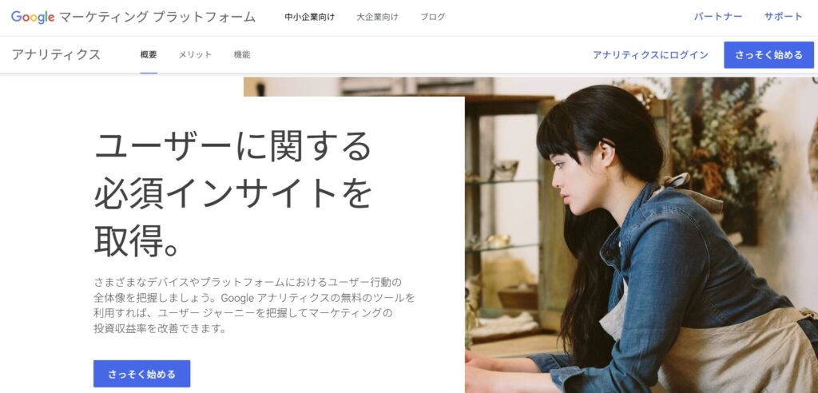
Task: Switch to the 概要 tab
Action: tap(149, 55)
